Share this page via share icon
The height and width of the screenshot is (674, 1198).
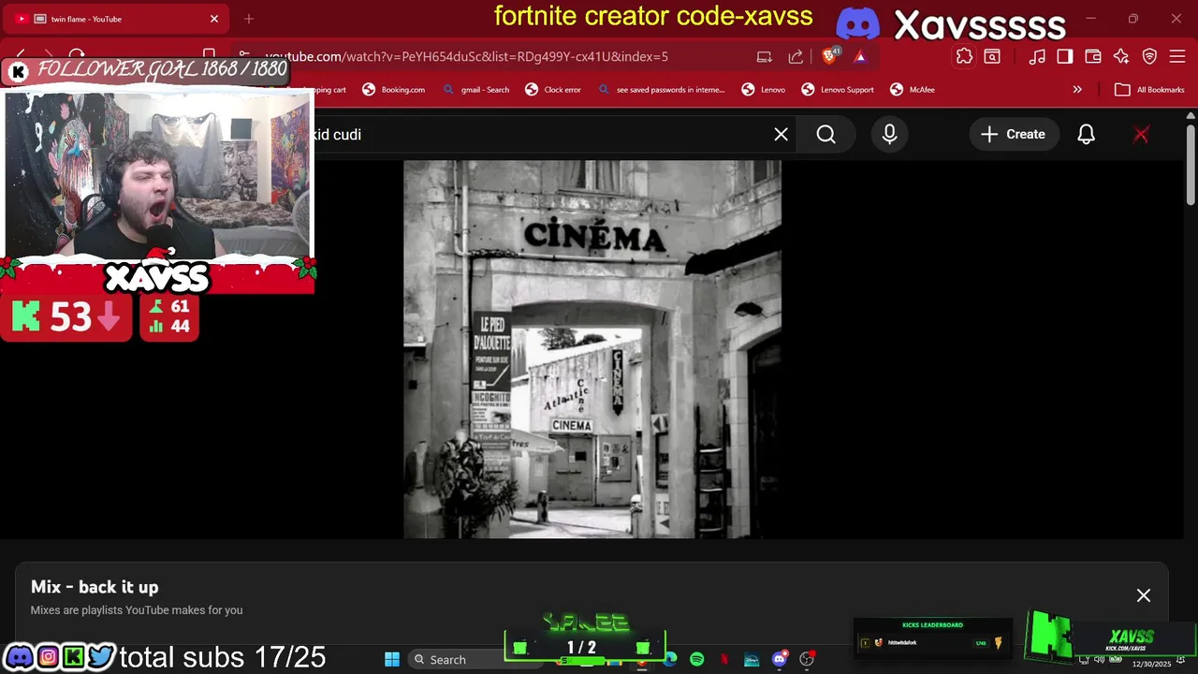click(x=796, y=56)
